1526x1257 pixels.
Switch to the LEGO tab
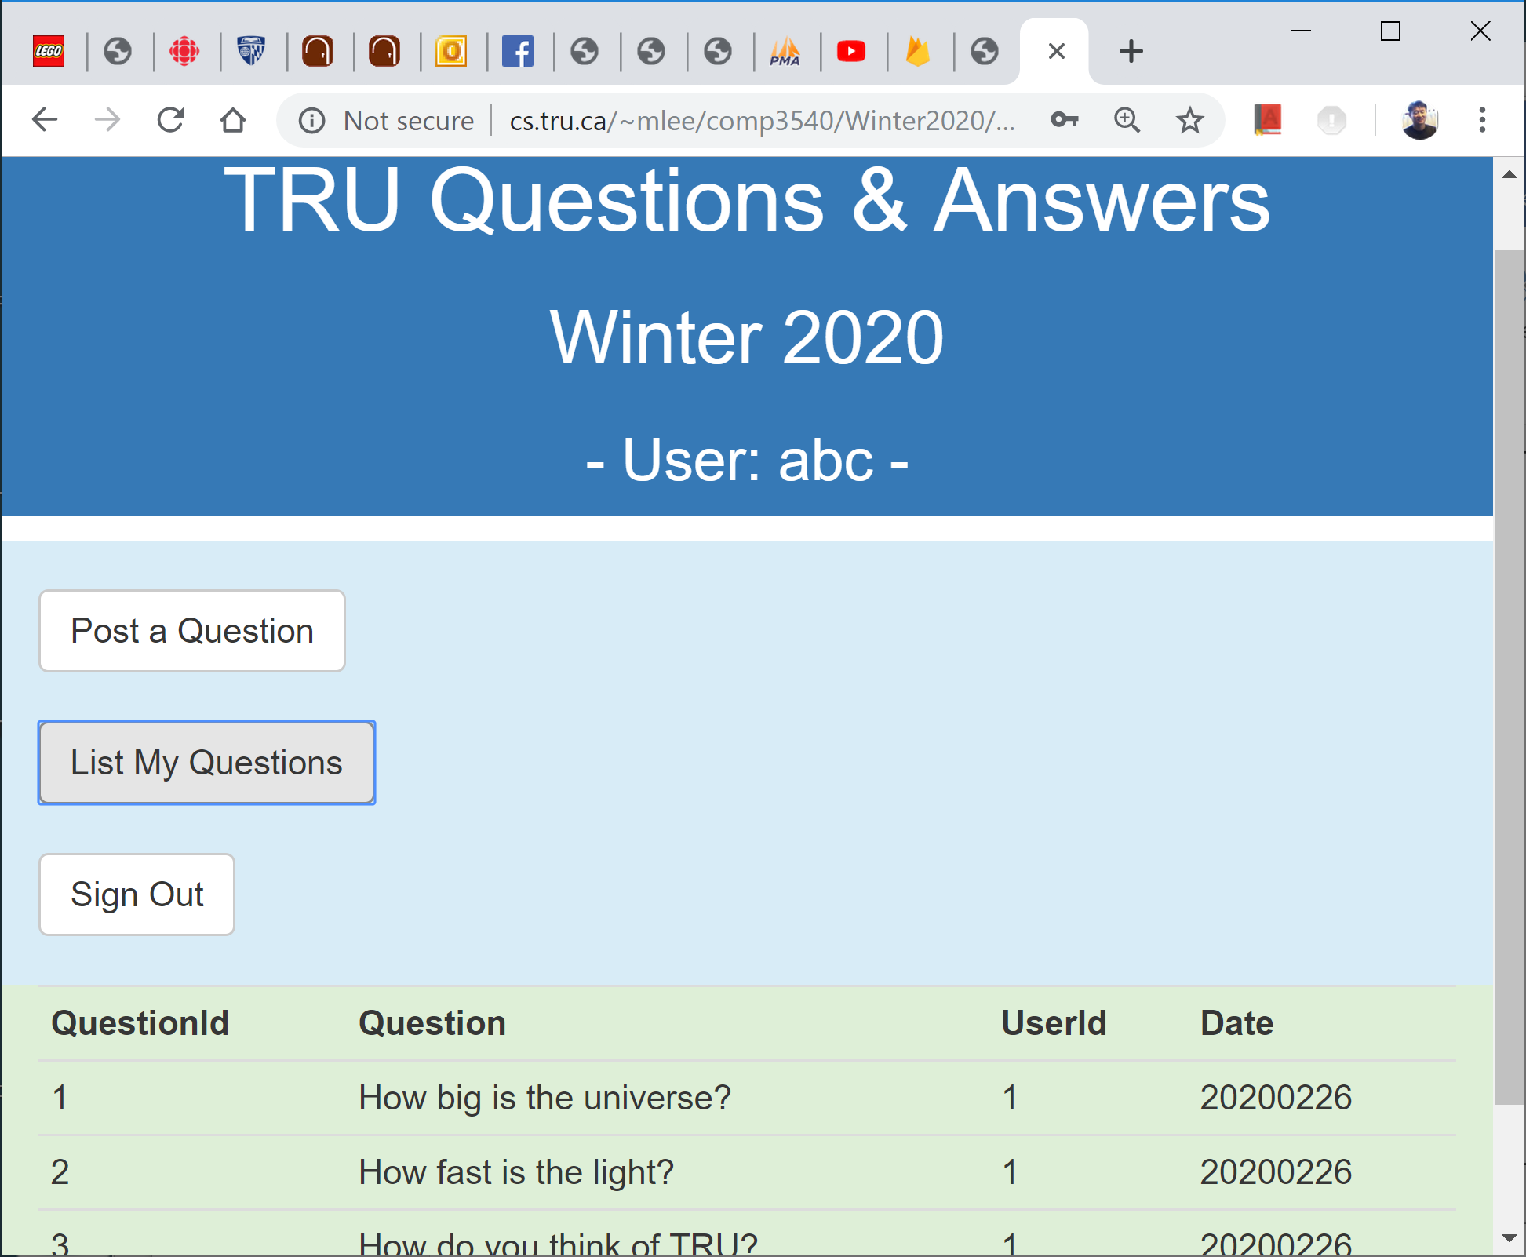[x=49, y=52]
